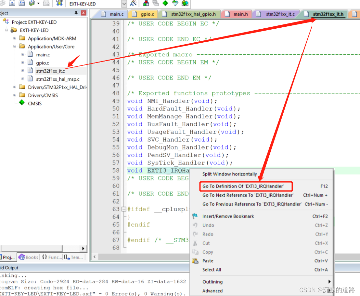Expand the main.c file node

(x=23, y=55)
